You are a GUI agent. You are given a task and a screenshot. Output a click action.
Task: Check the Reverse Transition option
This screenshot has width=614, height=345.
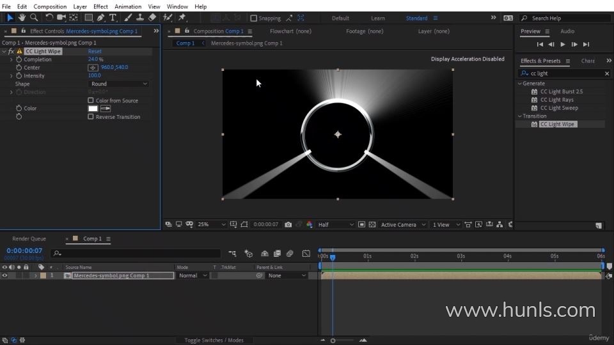point(91,117)
